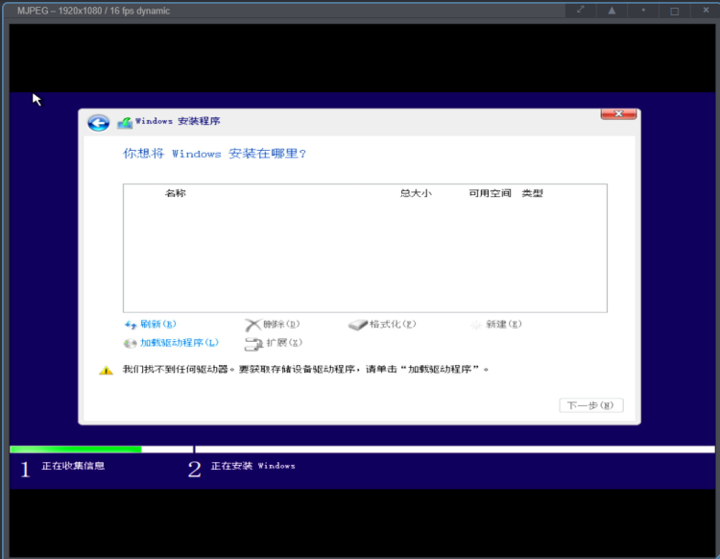Click the 总大小 column header
Image resolution: width=720 pixels, height=559 pixels.
[415, 193]
